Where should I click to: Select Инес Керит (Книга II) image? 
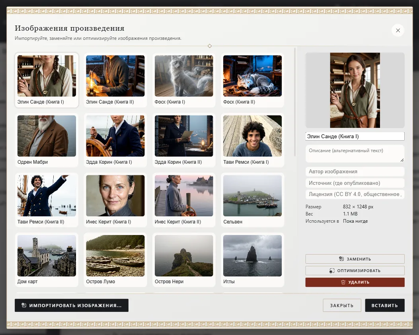tap(184, 200)
